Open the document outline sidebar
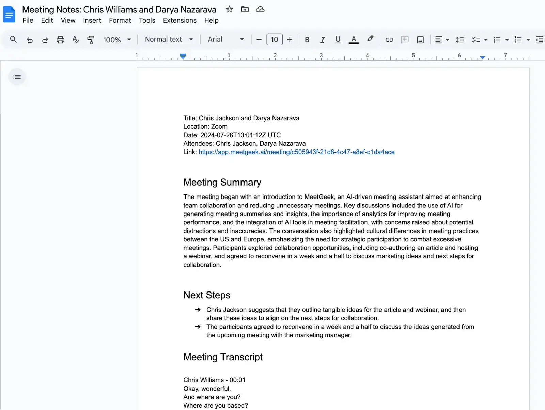 [17, 77]
